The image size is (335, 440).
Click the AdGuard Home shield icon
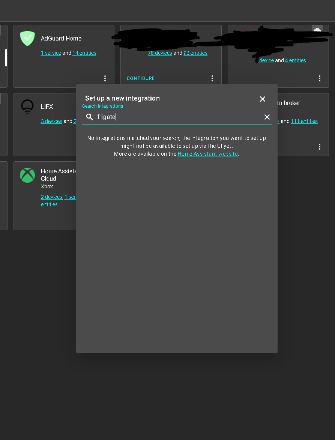click(x=27, y=38)
